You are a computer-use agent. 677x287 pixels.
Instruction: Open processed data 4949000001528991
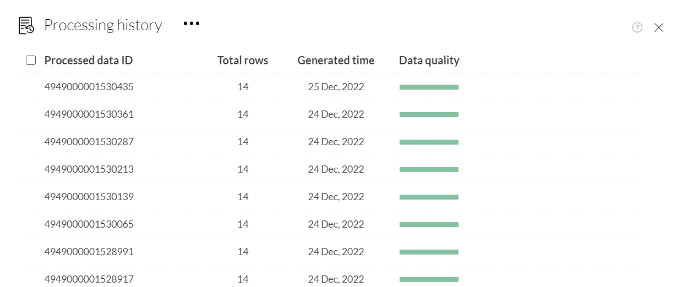pyautogui.click(x=89, y=252)
